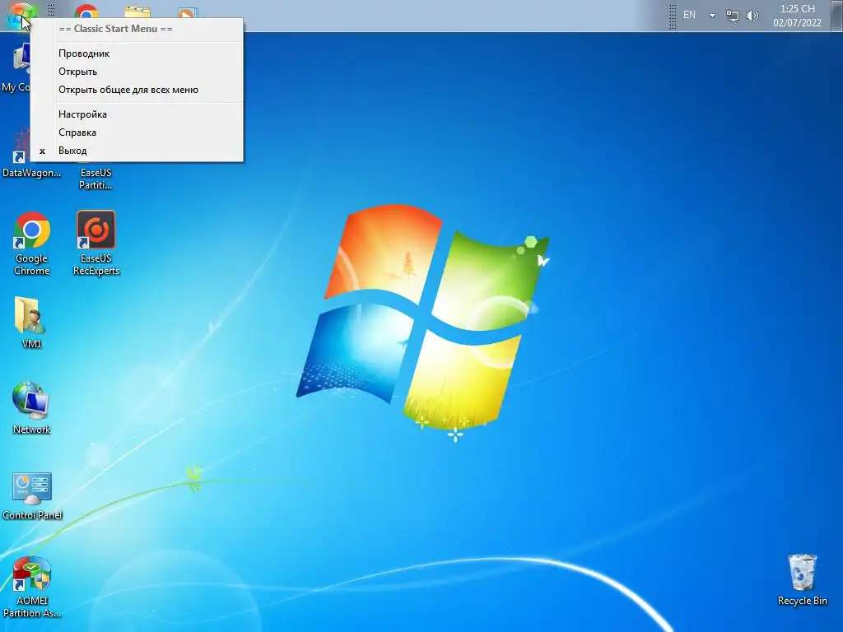Viewport: 843px width, 632px height.
Task: Open the VM1 folder icon
Action: (31, 323)
